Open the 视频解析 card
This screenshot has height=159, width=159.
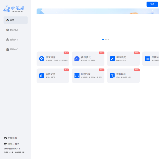click(123, 76)
